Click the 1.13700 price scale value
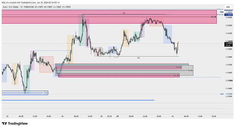The image size is (235, 128). pos(229,65)
